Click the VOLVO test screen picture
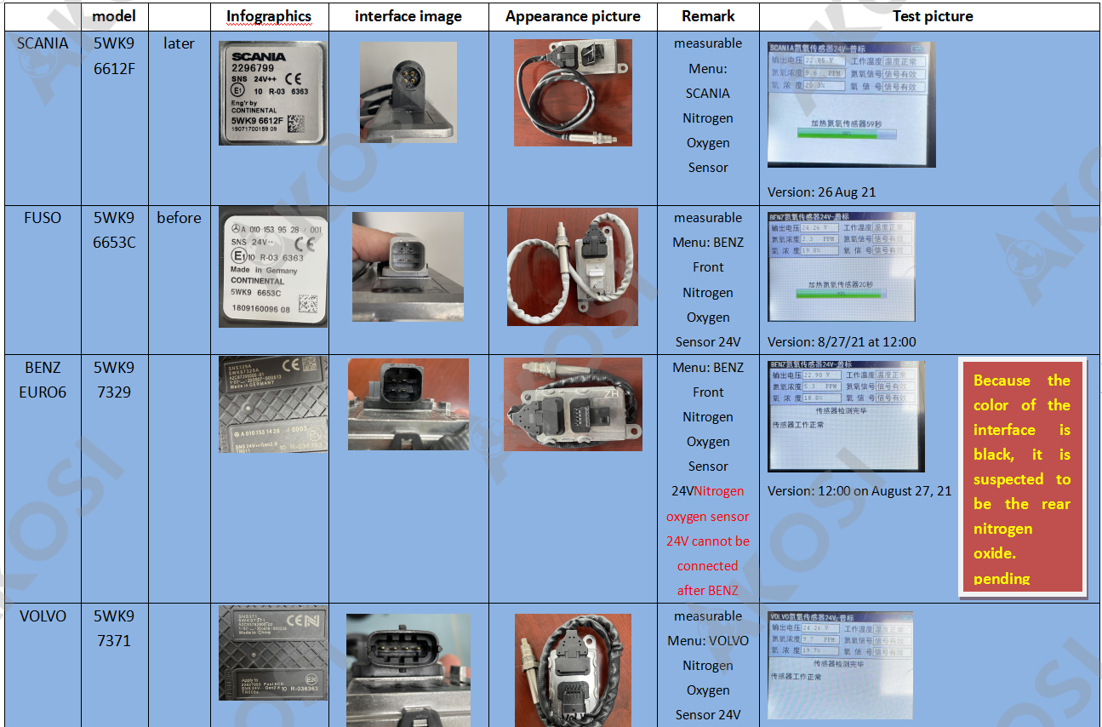 (840, 665)
